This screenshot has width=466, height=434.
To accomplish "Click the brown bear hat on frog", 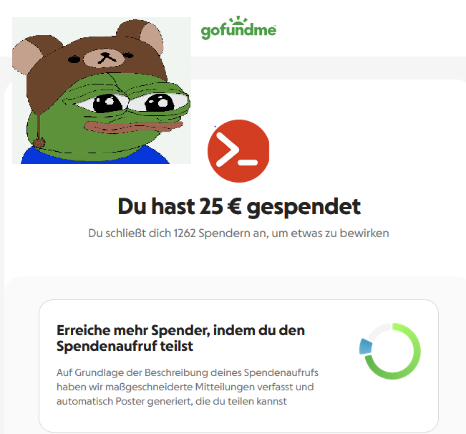I will (x=89, y=59).
